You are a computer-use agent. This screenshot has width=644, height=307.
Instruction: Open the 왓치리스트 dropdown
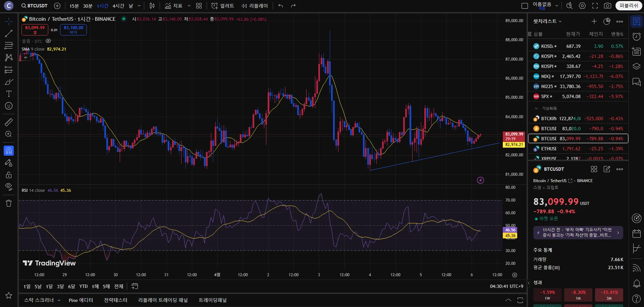tap(547, 21)
